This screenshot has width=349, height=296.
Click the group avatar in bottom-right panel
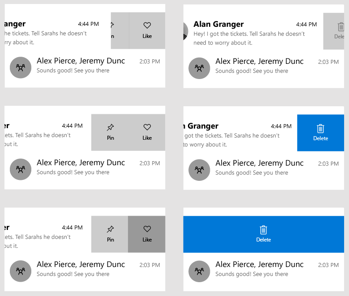point(199,271)
